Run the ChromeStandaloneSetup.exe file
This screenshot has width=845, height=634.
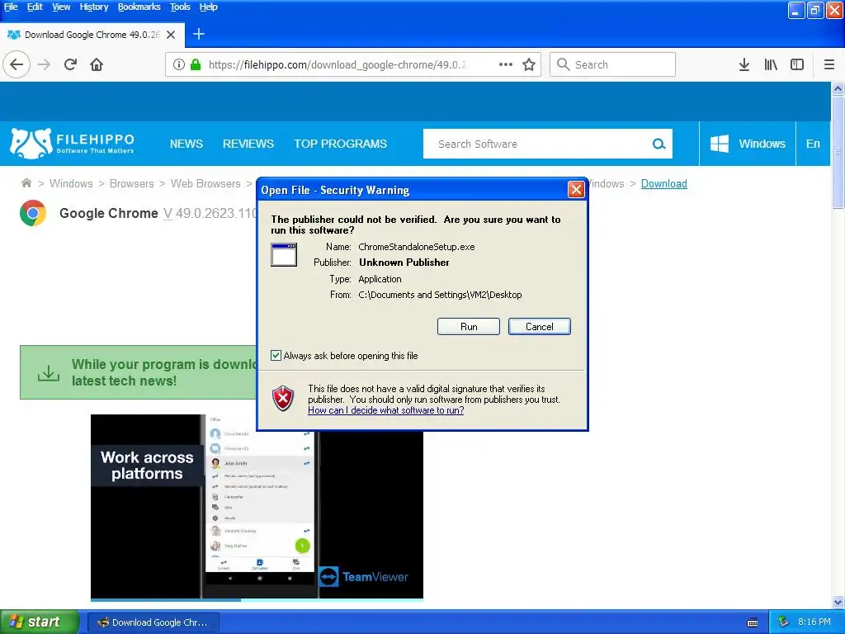pyautogui.click(x=469, y=327)
